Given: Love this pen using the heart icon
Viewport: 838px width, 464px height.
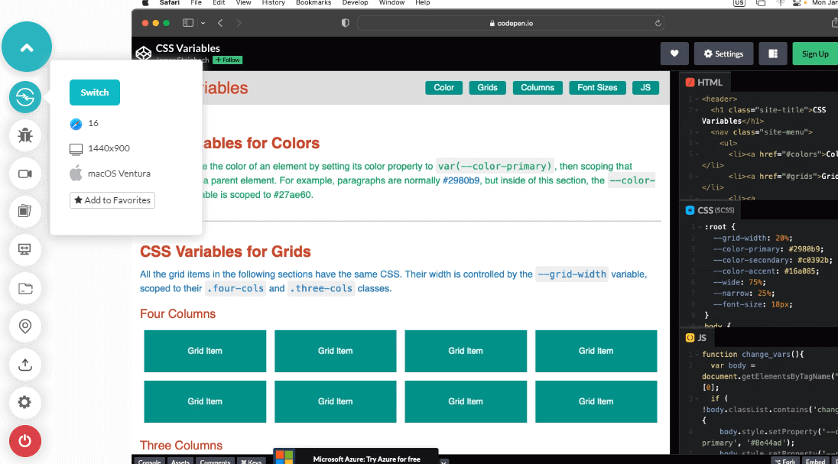Looking at the screenshot, I should coord(674,54).
